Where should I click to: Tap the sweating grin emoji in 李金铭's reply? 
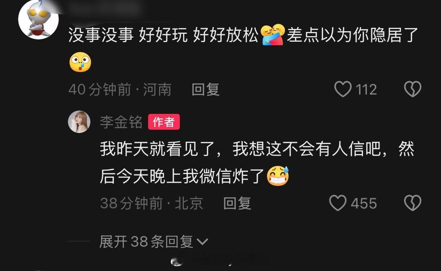tap(278, 176)
